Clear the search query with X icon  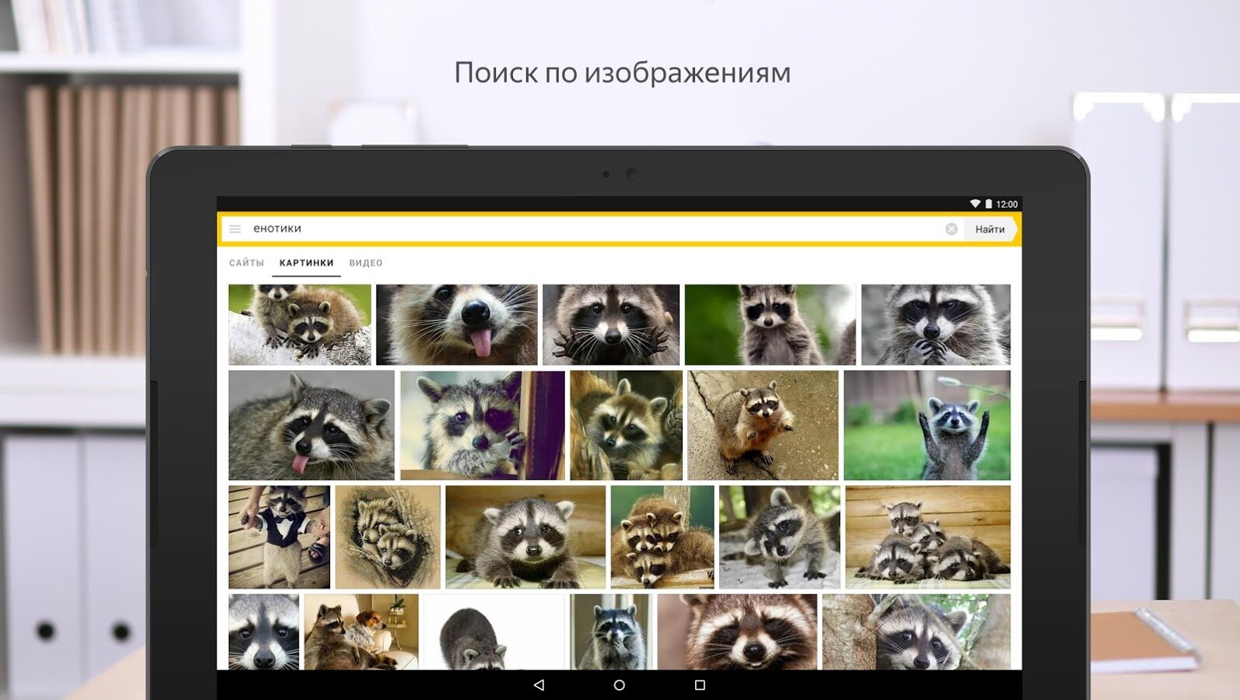[951, 229]
